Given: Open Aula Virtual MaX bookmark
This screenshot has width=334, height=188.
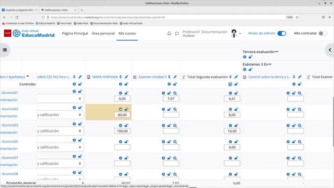Looking at the screenshot, I should click(131, 23).
